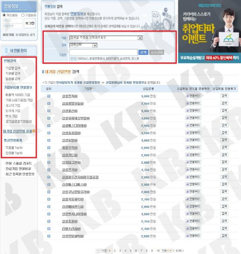Screen dimensions: 241x254
Task: Open 업종별 검색 in sidebar
Action: (13, 79)
